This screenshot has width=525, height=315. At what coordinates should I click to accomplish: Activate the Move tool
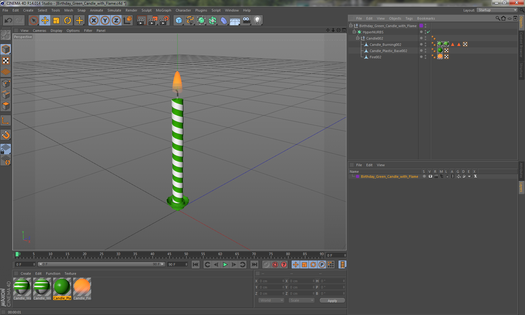45,21
